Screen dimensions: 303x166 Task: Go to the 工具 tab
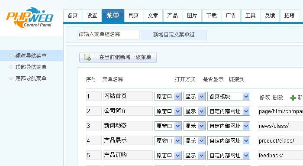[250, 16]
